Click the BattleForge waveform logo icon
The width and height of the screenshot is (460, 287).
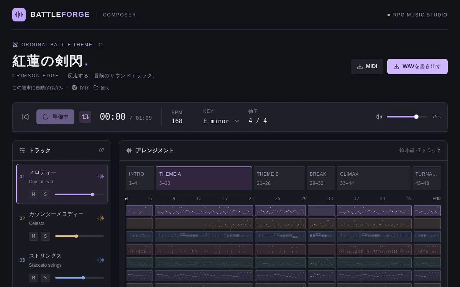pos(19,15)
